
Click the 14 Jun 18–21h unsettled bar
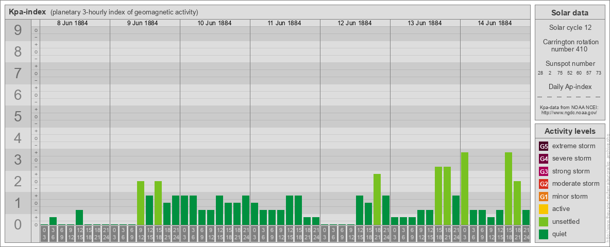(517, 203)
